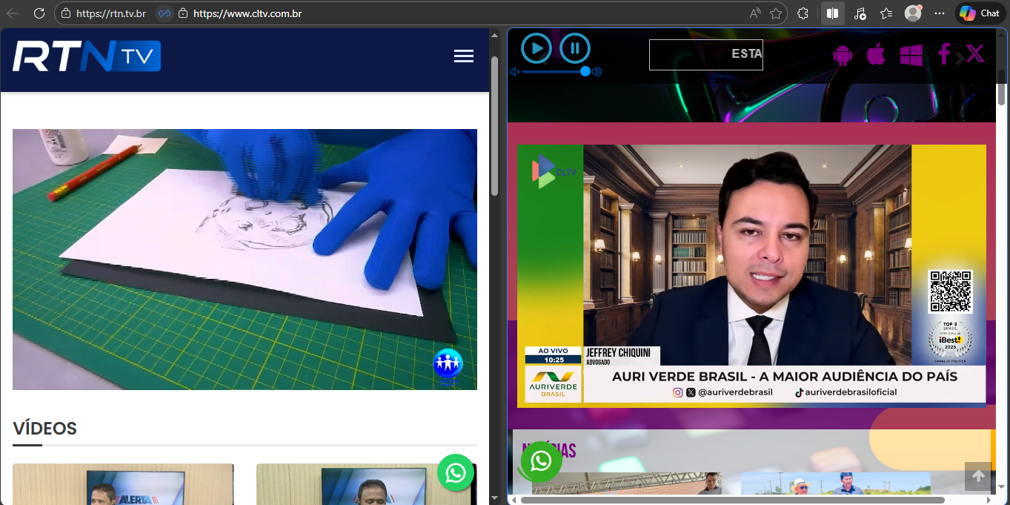Click the @auriverdebrasil handle text
This screenshot has width=1010, height=505.
click(735, 392)
